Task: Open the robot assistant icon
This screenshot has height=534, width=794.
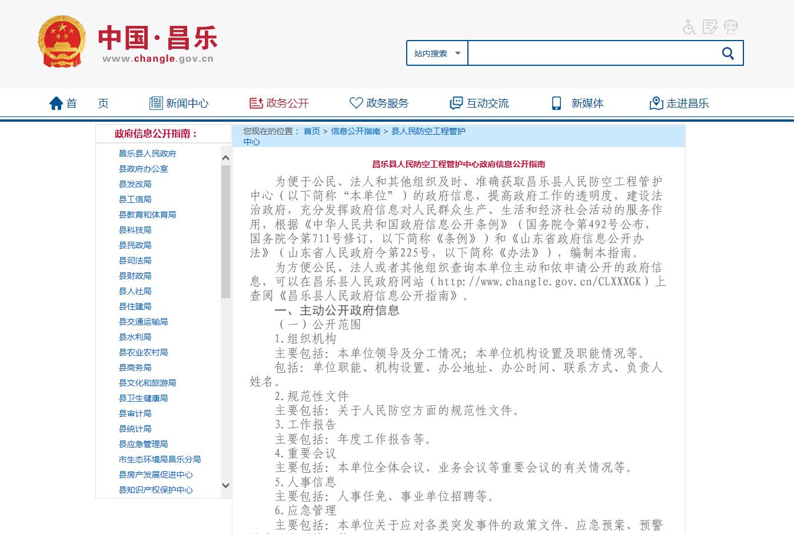Action: tap(730, 27)
